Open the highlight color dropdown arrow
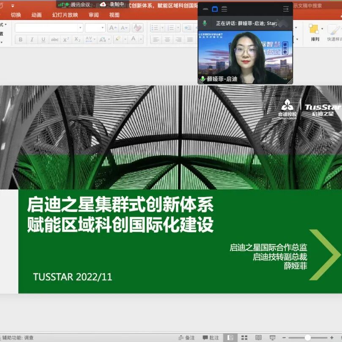The height and width of the screenshot is (342, 342). click(126, 40)
